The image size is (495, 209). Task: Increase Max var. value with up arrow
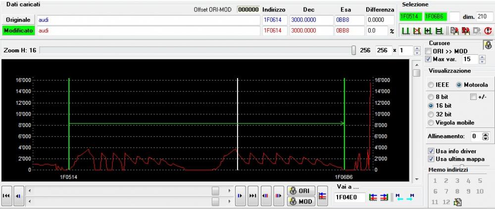pos(482,57)
